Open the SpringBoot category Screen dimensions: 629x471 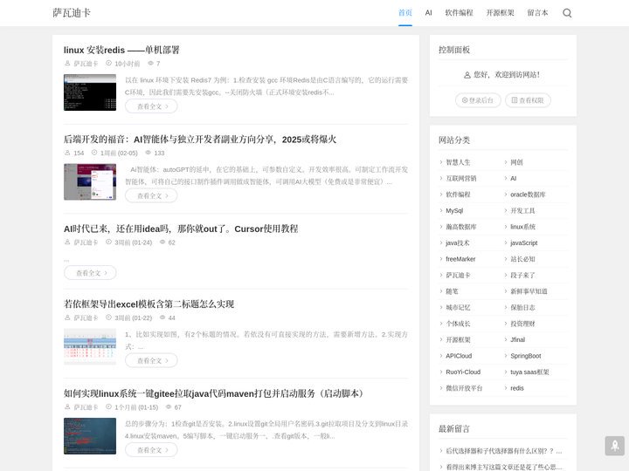coord(526,356)
